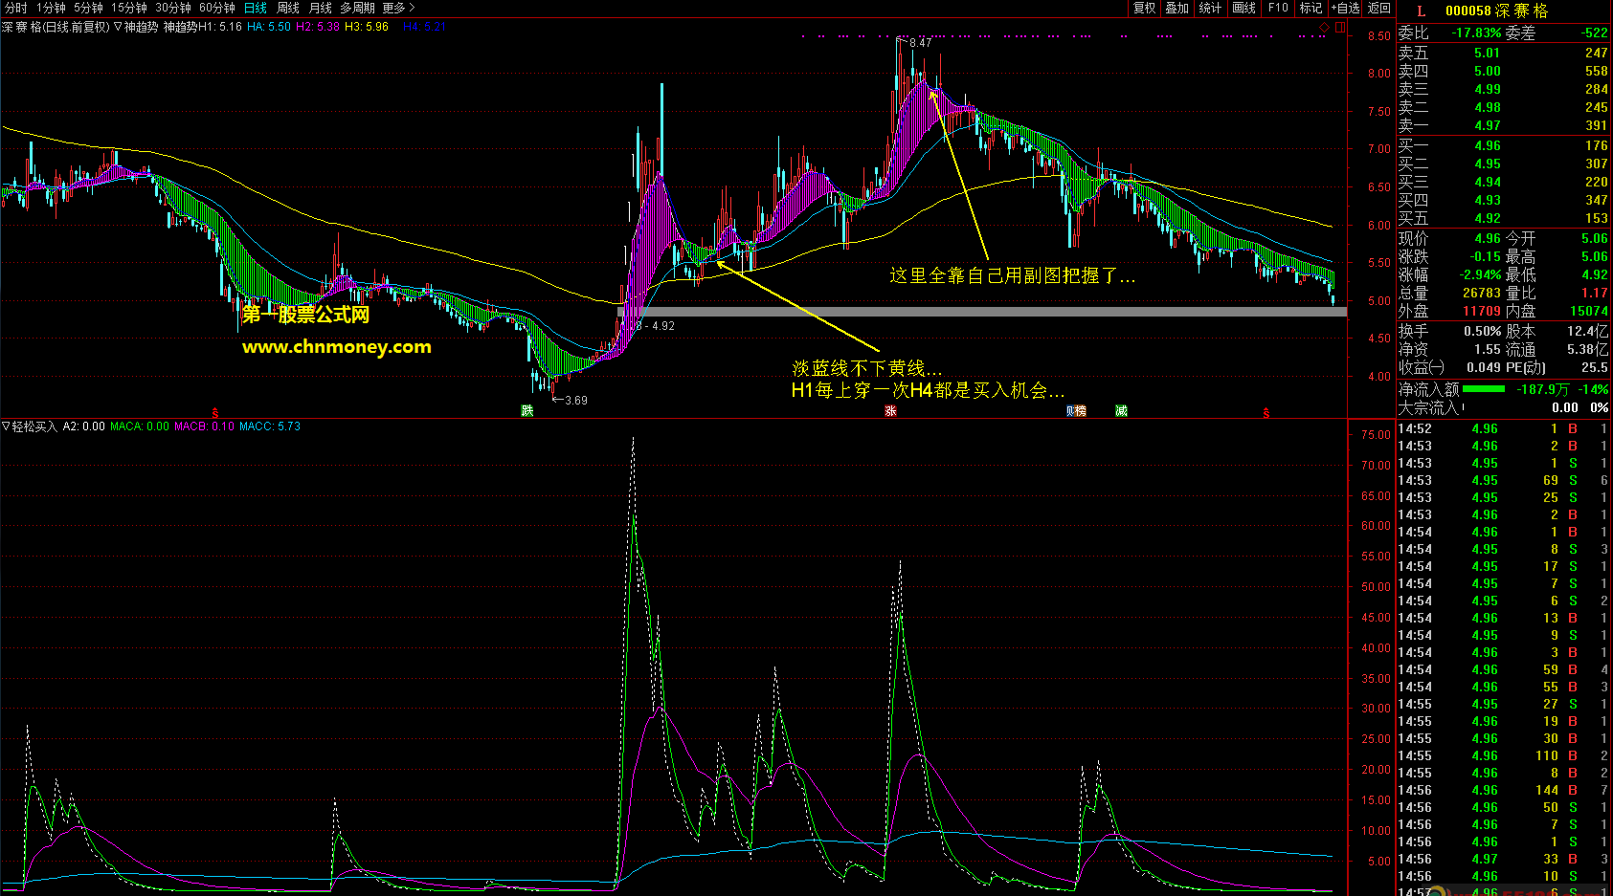The height and width of the screenshot is (896, 1613).
Task: Select the 60分钟 period tab
Action: coord(217,8)
